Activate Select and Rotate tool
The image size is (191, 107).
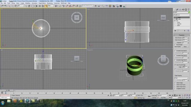point(43,6)
